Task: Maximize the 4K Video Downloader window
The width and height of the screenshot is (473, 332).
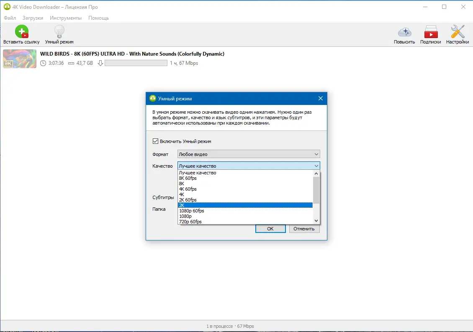Action: [x=444, y=7]
